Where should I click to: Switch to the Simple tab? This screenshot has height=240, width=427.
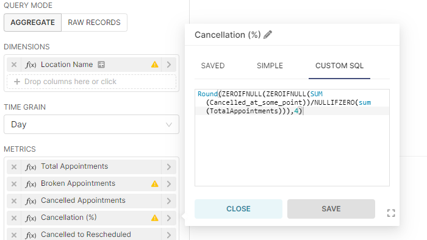click(x=270, y=66)
